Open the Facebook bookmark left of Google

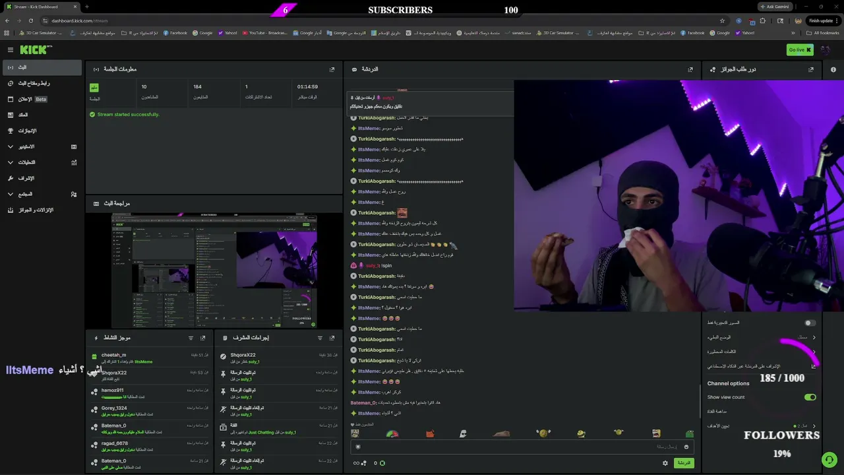click(x=175, y=33)
